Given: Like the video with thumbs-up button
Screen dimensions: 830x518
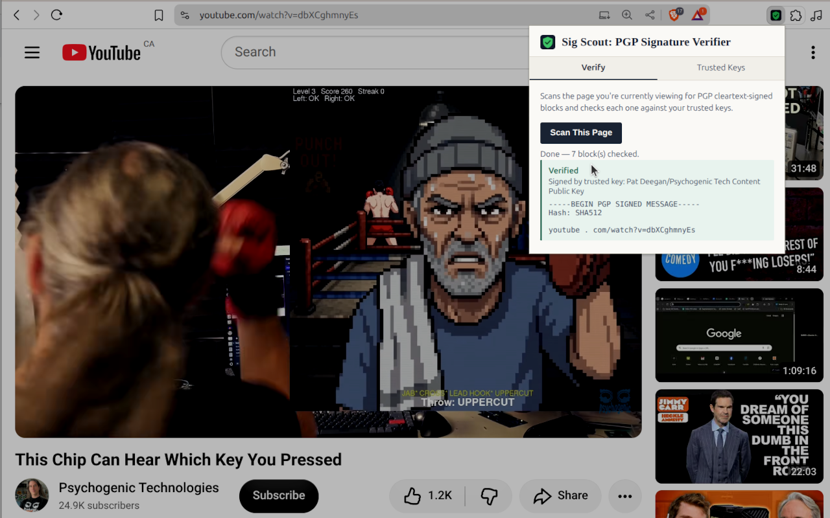Looking at the screenshot, I should coord(427,496).
